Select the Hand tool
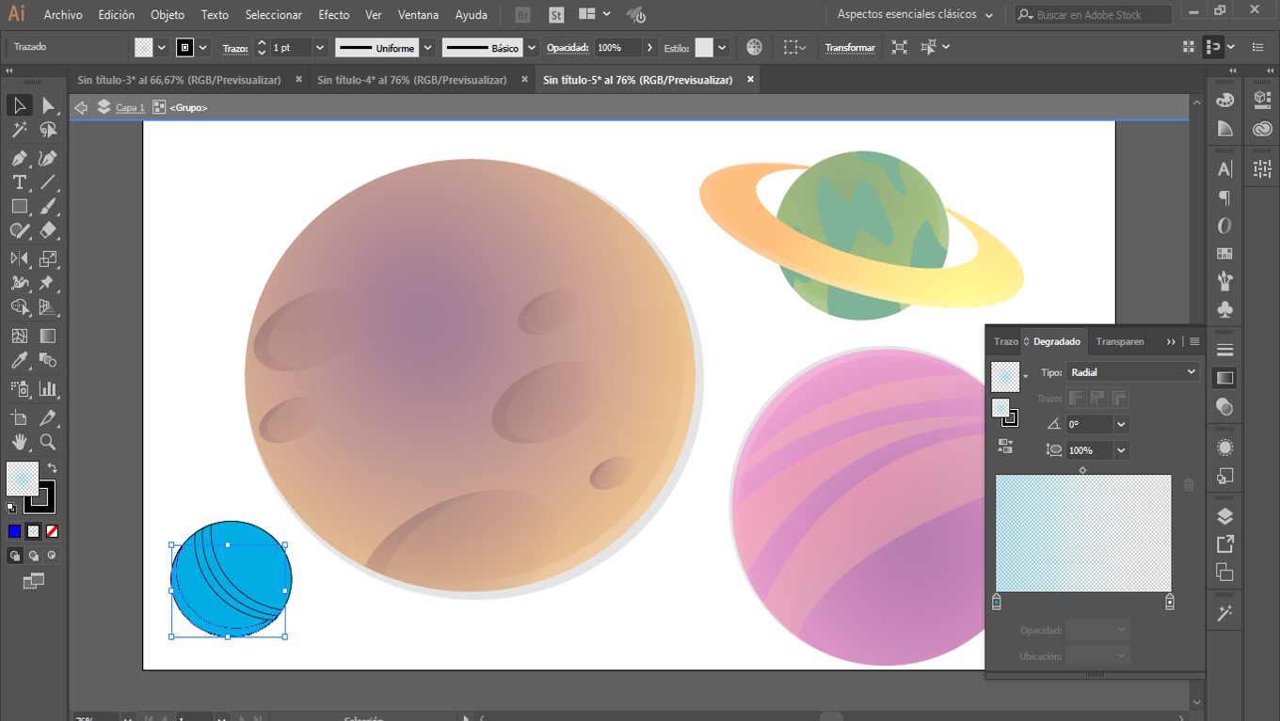Image resolution: width=1280 pixels, height=721 pixels. 19,442
